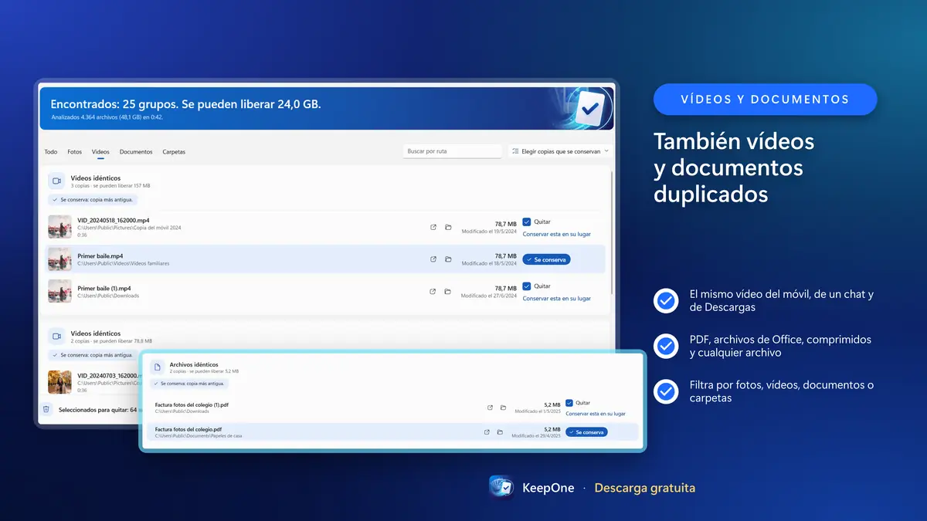
Task: Open VID_20240518_162000.mp4 with external app icon
Action: [433, 227]
